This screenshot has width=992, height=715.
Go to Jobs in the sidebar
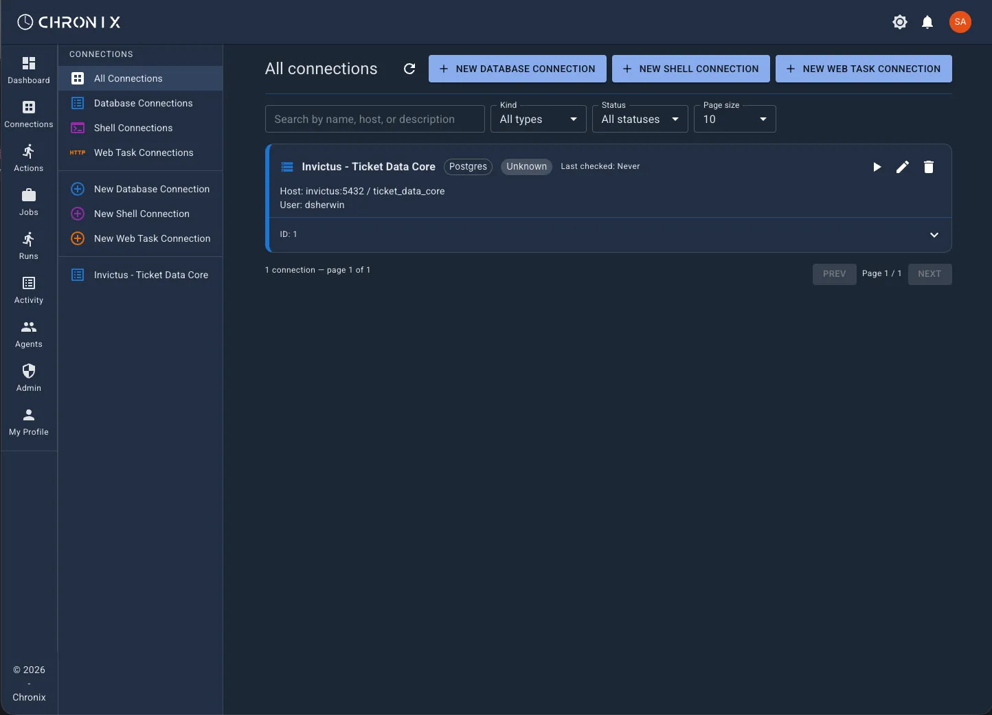pos(29,202)
